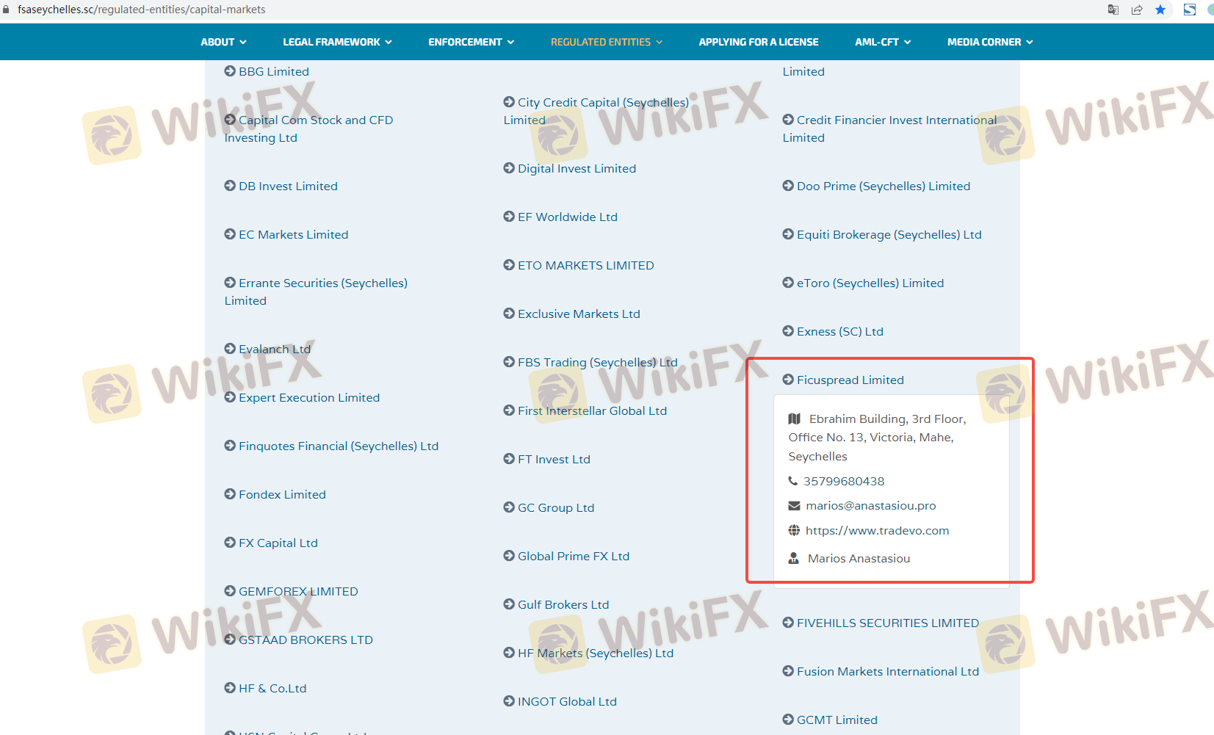The width and height of the screenshot is (1214, 735).
Task: Click the globe icon next to tradevo.com
Action: [x=794, y=530]
